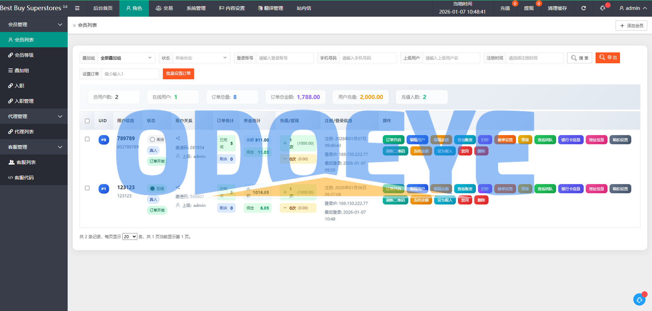Toggle the select-all checkbox in table header
This screenshot has height=311, width=652.
tap(87, 121)
